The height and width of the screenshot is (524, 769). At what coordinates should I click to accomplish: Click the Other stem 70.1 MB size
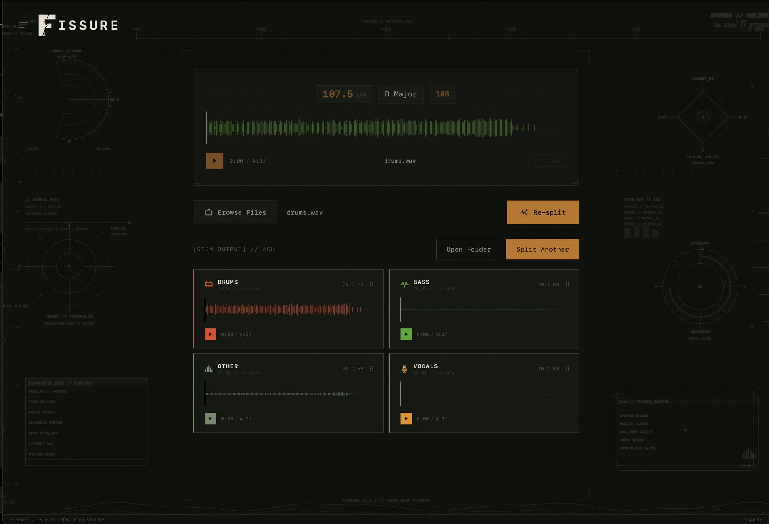point(353,369)
